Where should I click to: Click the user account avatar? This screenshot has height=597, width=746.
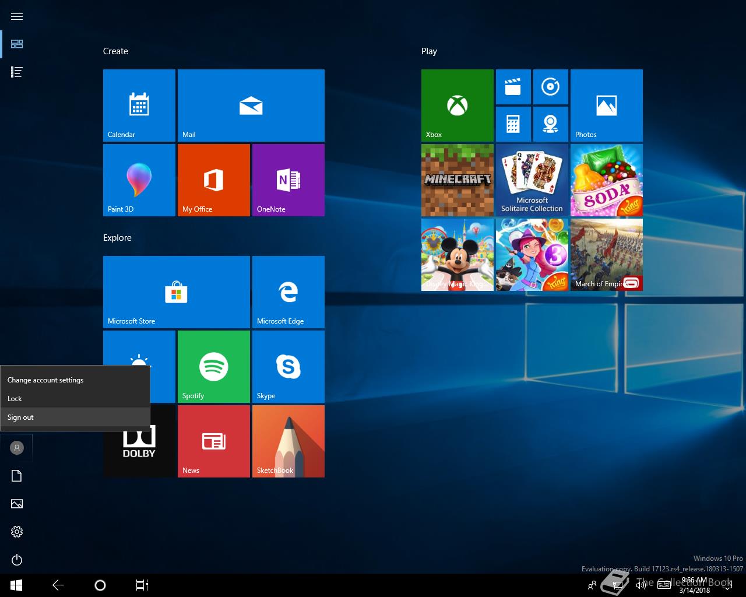click(17, 448)
